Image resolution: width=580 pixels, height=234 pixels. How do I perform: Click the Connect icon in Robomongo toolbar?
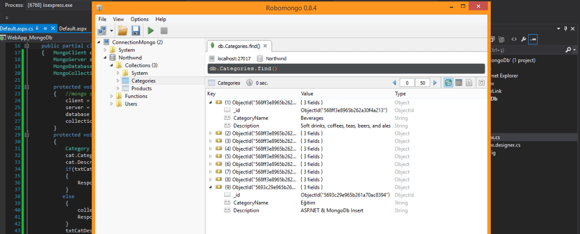(x=102, y=31)
